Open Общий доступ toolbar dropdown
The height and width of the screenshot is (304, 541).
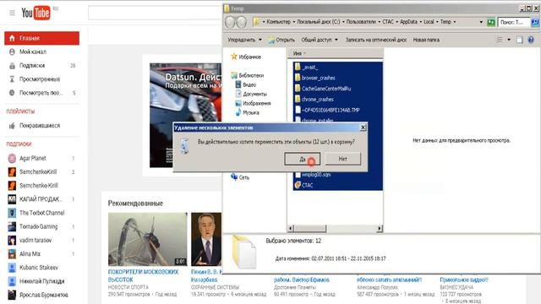[x=320, y=40]
